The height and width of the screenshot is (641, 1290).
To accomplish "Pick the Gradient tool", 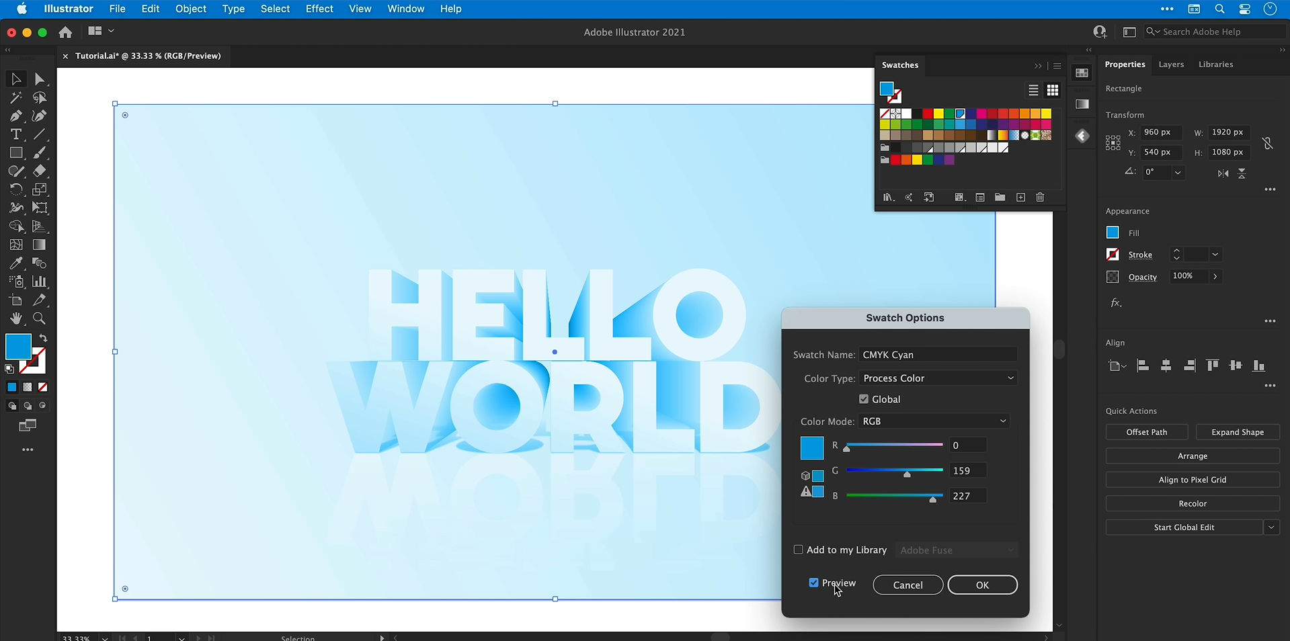I will (40, 245).
